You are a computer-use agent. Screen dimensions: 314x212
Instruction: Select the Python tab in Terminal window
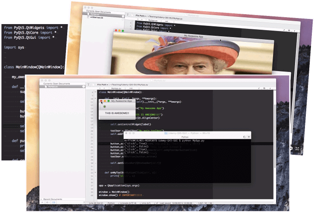pyautogui.click(x=185, y=137)
